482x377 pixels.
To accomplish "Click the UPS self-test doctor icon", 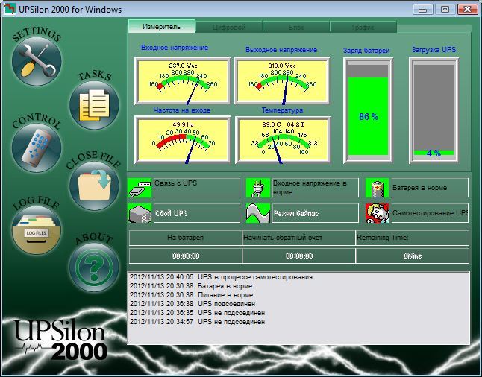I will click(x=378, y=213).
